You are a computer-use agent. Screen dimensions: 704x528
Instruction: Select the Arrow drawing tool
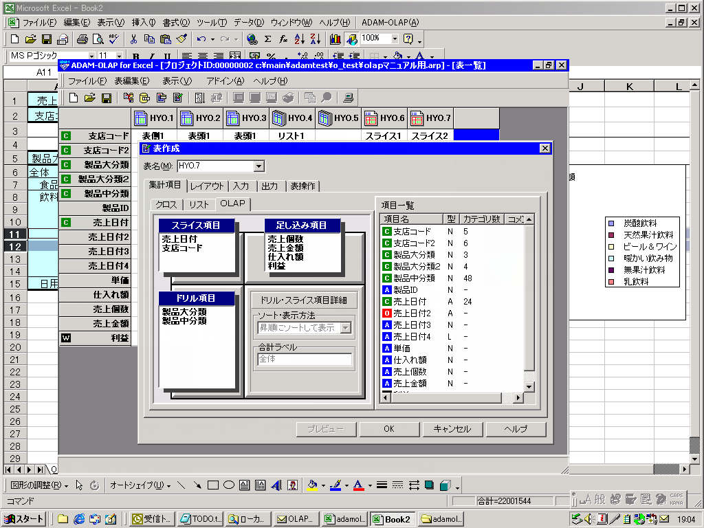[x=197, y=485]
